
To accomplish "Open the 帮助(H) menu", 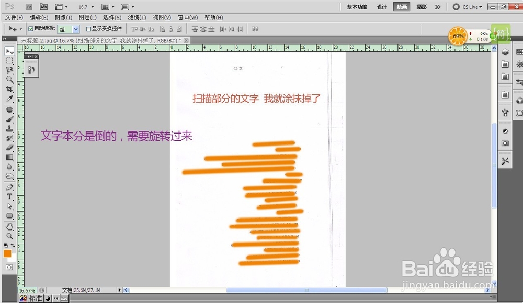I will pyautogui.click(x=214, y=17).
